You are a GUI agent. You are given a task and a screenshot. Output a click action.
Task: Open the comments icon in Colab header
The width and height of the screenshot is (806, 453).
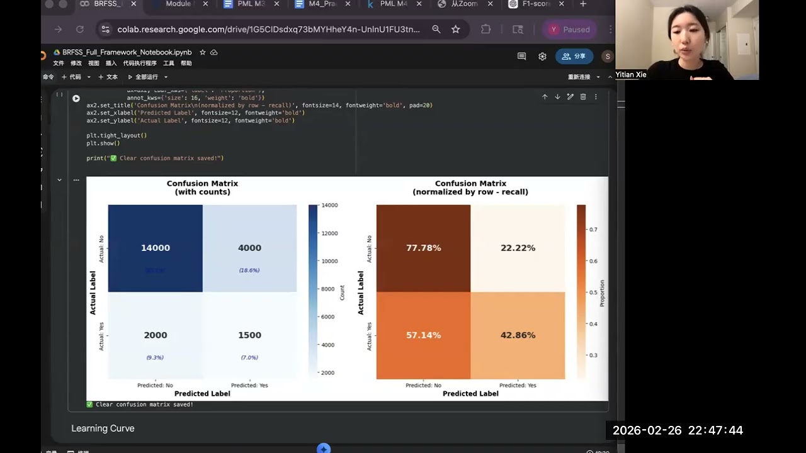[521, 56]
